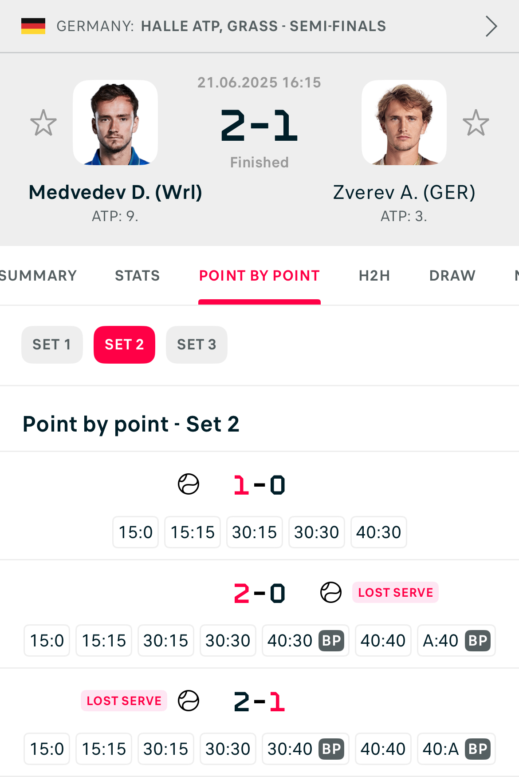
Task: Click BP badge on 40:30 point
Action: [331, 641]
